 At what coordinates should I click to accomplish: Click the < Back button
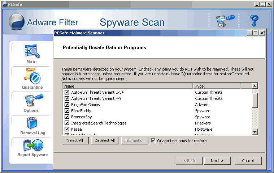(x=189, y=161)
